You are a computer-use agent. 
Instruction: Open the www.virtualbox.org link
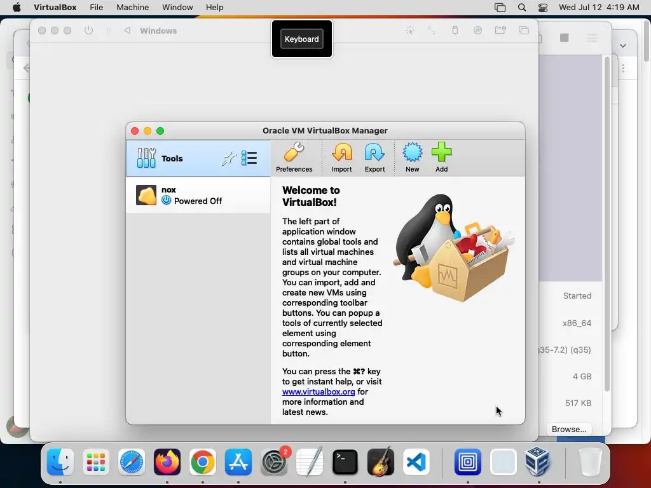tap(319, 391)
